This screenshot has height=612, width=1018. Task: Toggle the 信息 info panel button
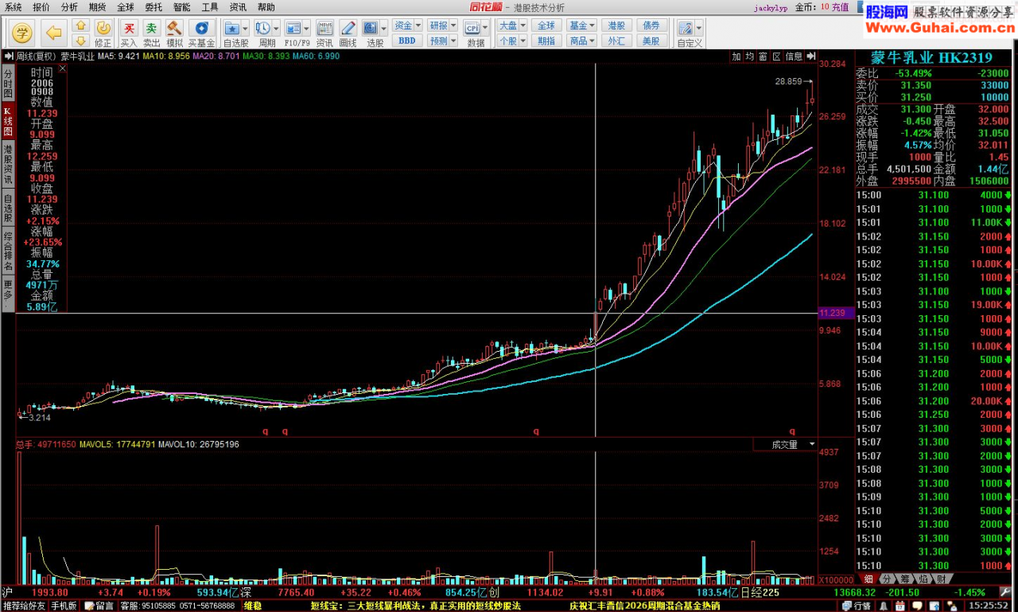794,57
